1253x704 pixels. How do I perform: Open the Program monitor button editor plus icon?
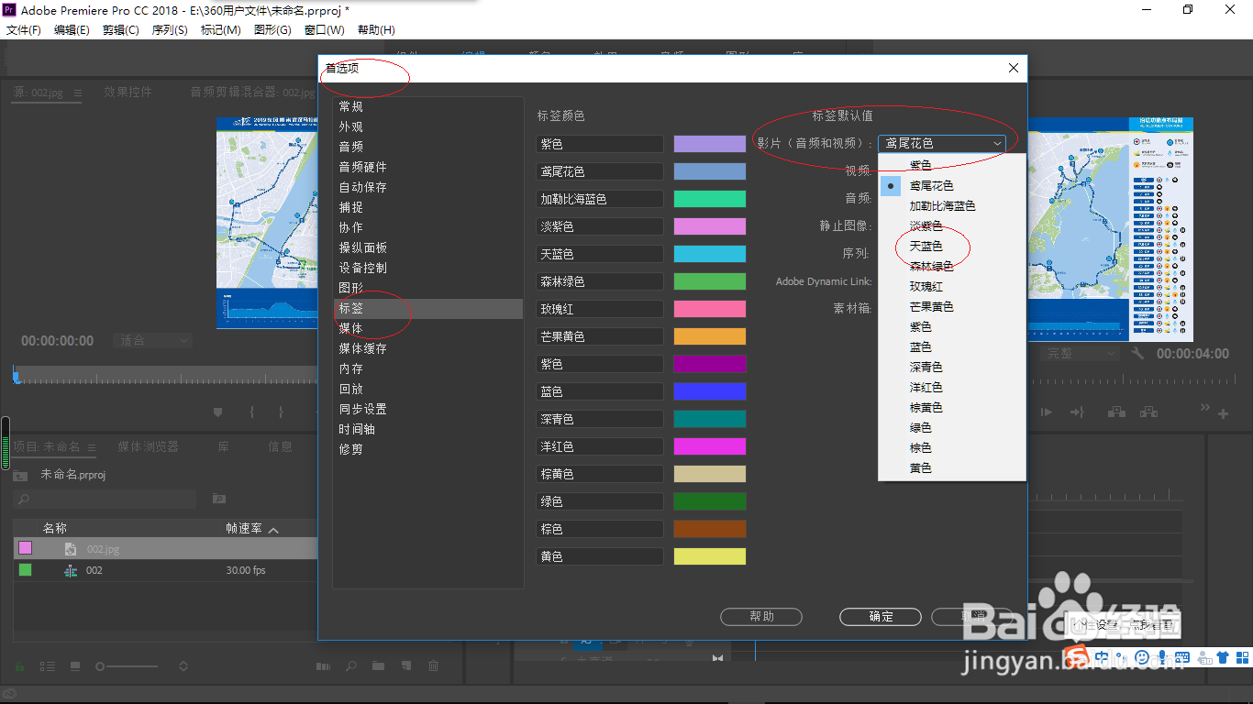click(x=1223, y=413)
